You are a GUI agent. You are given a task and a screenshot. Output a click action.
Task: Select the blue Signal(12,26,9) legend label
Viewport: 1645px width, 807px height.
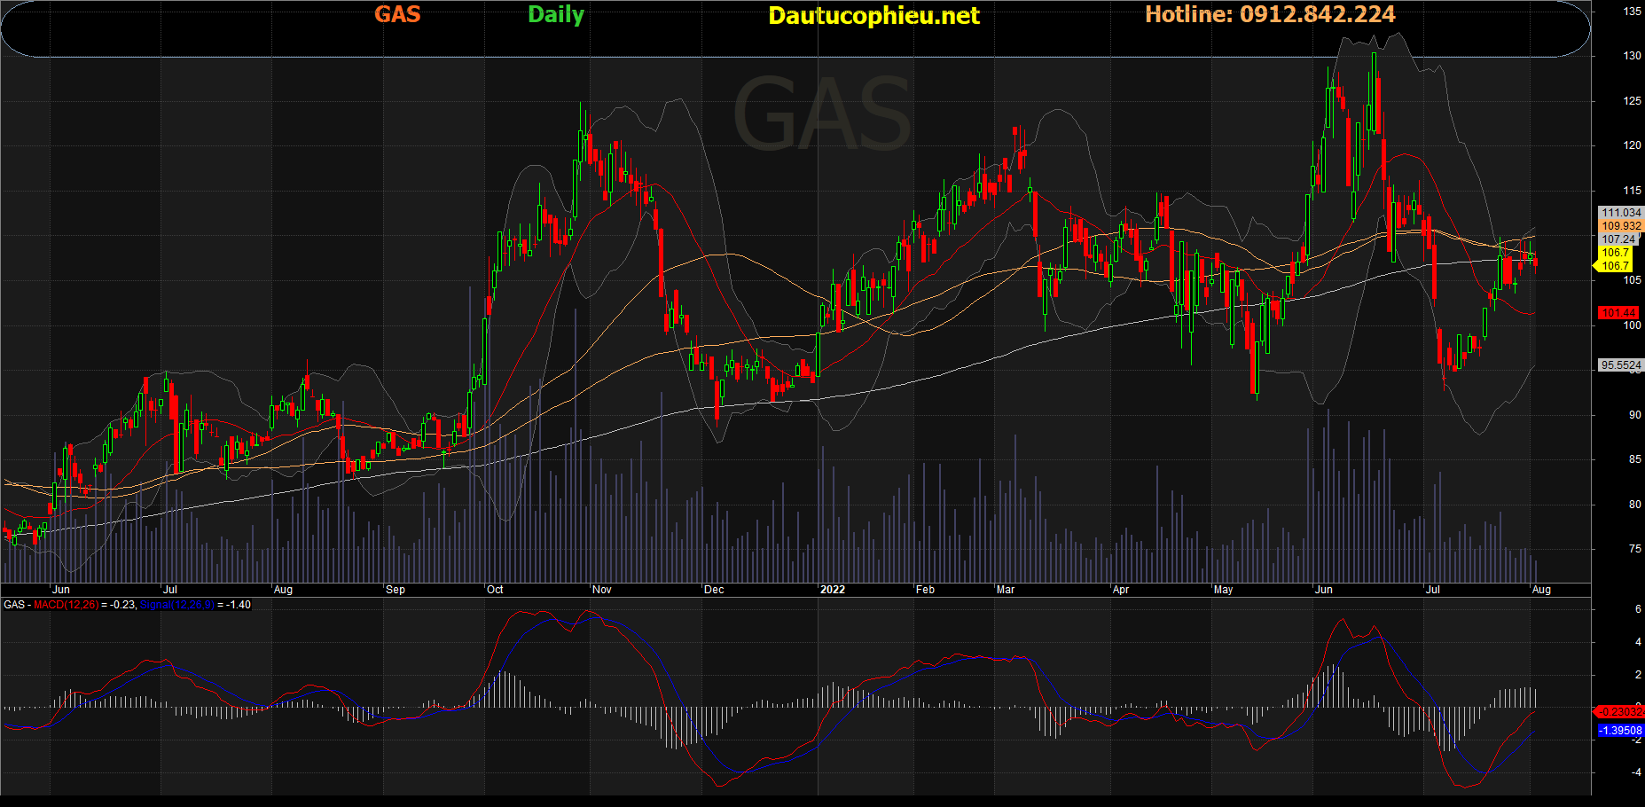tap(176, 605)
